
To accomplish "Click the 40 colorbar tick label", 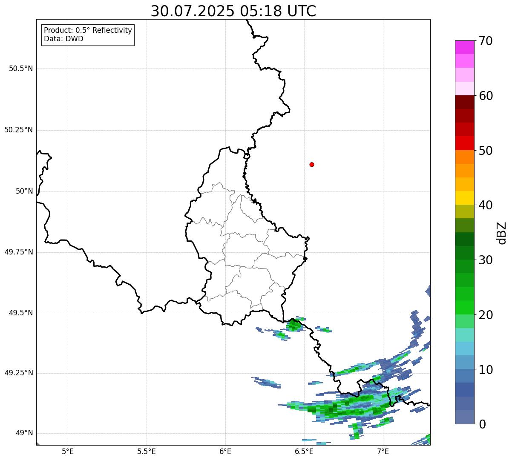I will 486,205.
